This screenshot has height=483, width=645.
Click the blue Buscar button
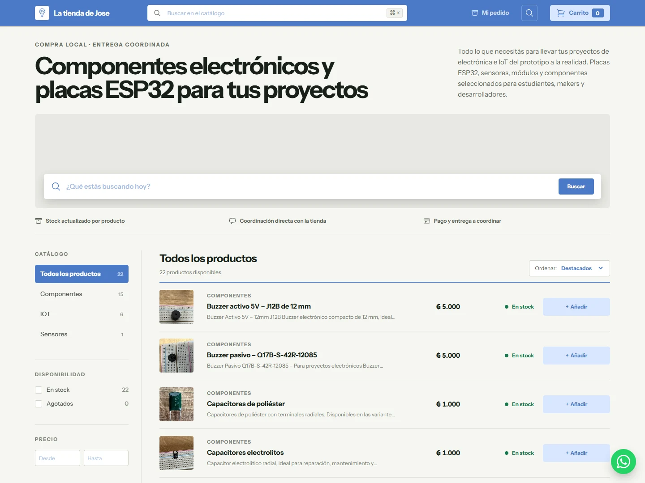[576, 186]
